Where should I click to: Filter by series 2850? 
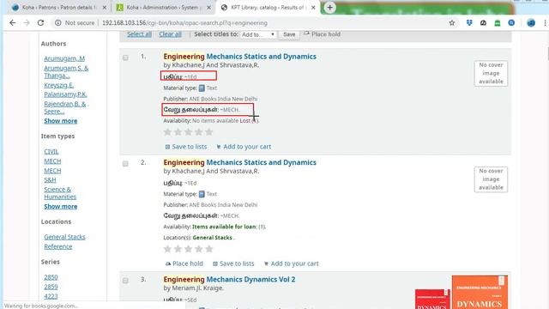pyautogui.click(x=51, y=277)
